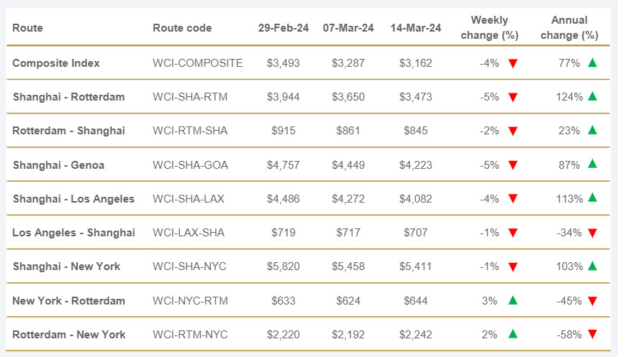This screenshot has height=357, width=618.
Task: Click the 07-Mar-24 column header
Action: pyautogui.click(x=348, y=28)
